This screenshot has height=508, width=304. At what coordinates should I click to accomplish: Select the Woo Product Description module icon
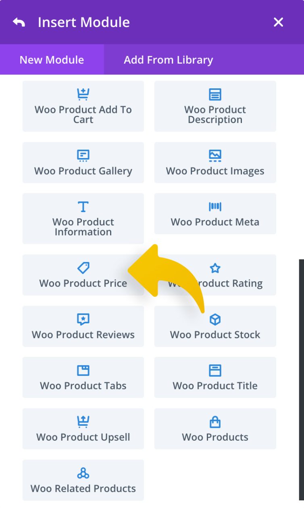(x=215, y=94)
